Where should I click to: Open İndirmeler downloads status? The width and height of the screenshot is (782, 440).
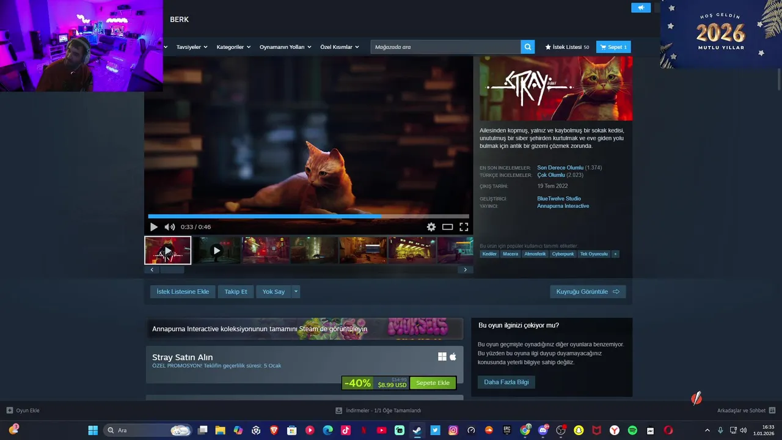378,411
